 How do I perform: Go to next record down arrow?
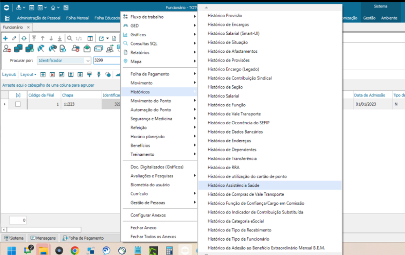click(51, 38)
